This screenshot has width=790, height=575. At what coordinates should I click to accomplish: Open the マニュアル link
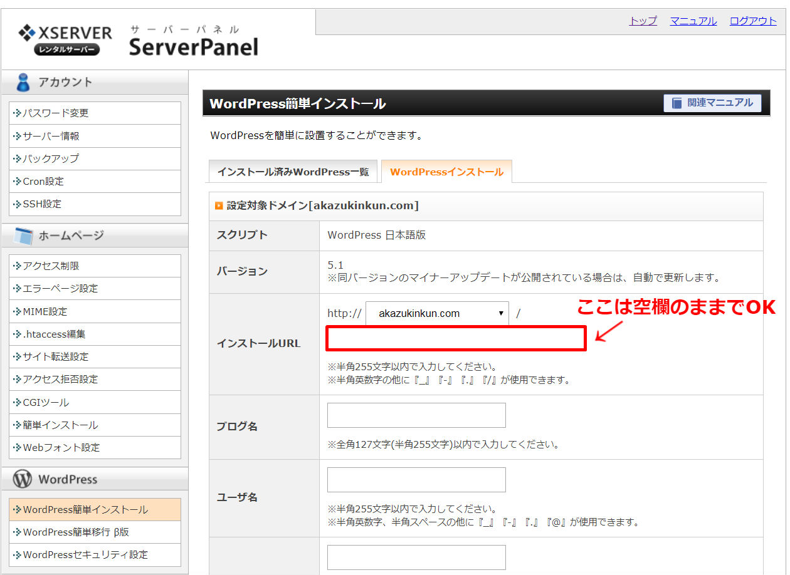pyautogui.click(x=693, y=21)
